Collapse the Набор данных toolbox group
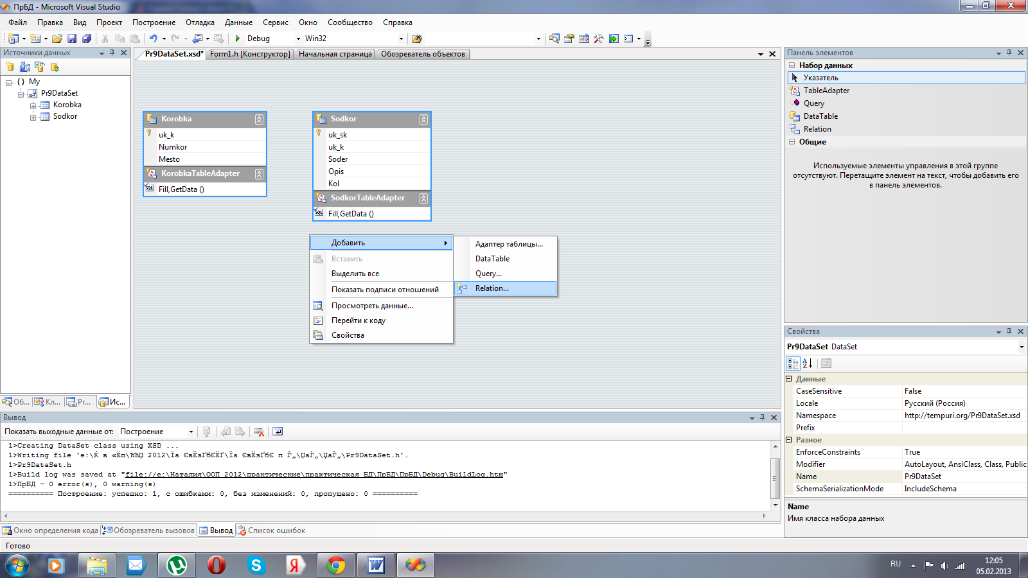Image resolution: width=1028 pixels, height=578 pixels. click(792, 66)
